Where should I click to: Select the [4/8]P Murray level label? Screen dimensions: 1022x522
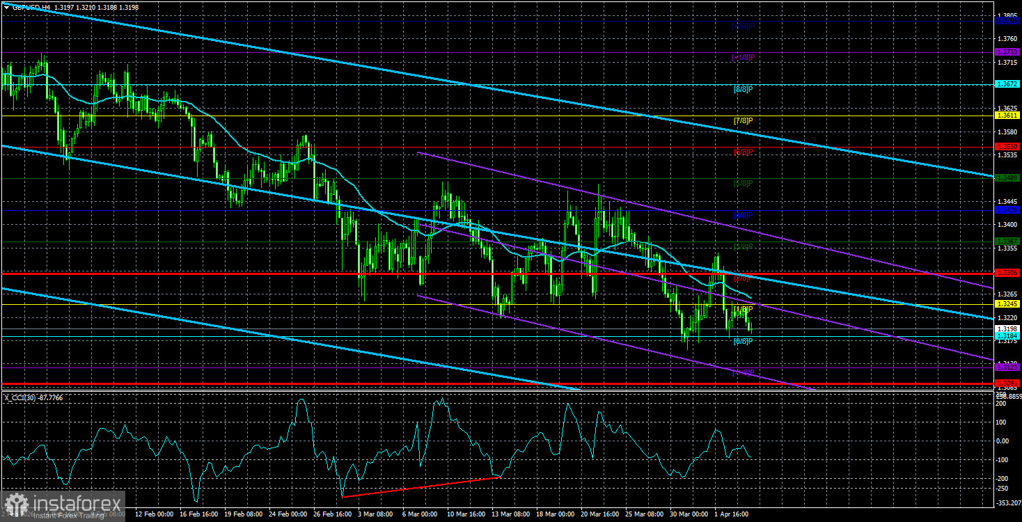744,216
